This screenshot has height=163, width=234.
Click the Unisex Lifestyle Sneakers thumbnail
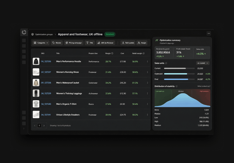click(x=36, y=114)
